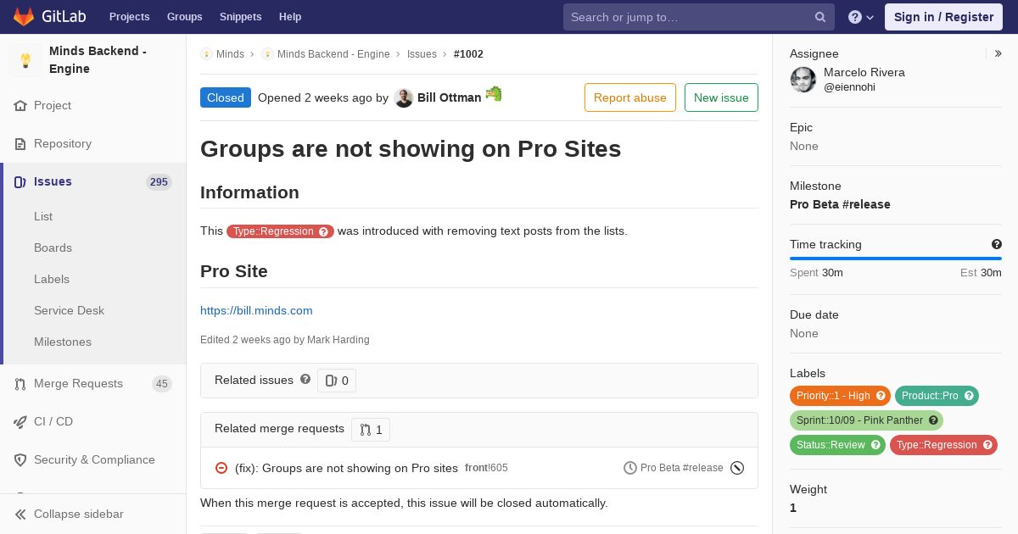Click the Type::Regression label in description
Image resolution: width=1018 pixels, height=534 pixels.
(x=280, y=231)
